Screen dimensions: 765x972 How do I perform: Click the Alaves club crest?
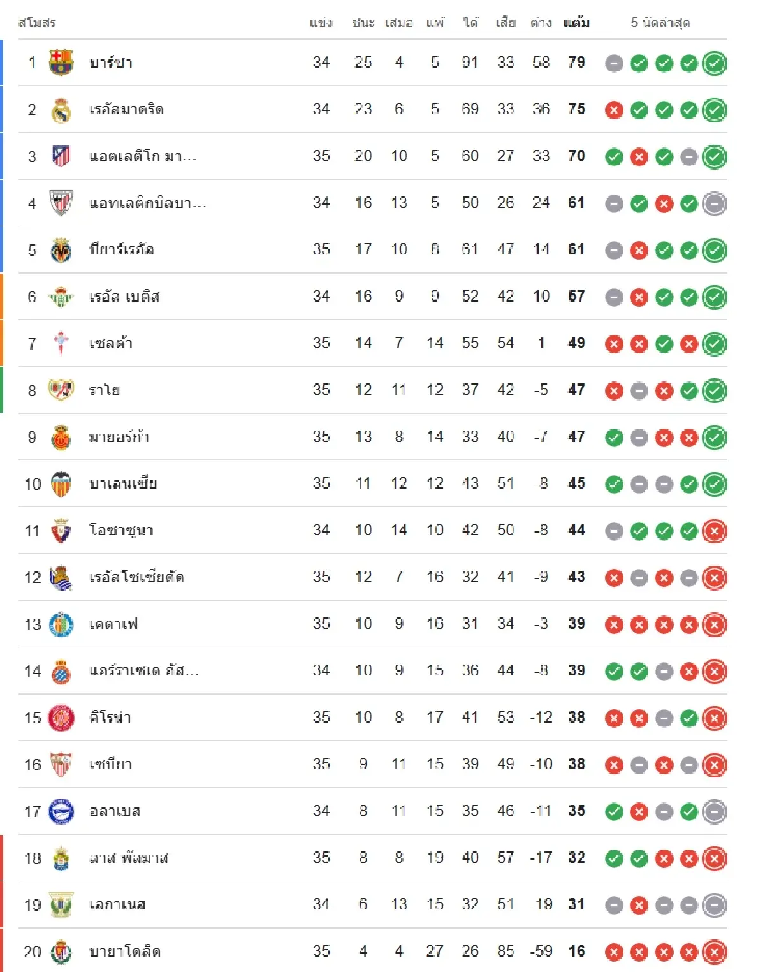61,811
